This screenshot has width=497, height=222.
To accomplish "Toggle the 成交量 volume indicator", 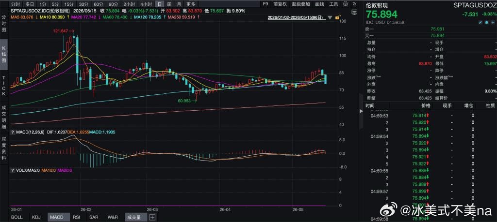I will click(136, 217).
